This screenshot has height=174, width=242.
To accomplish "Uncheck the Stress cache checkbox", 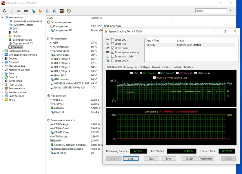I will point(112,48).
